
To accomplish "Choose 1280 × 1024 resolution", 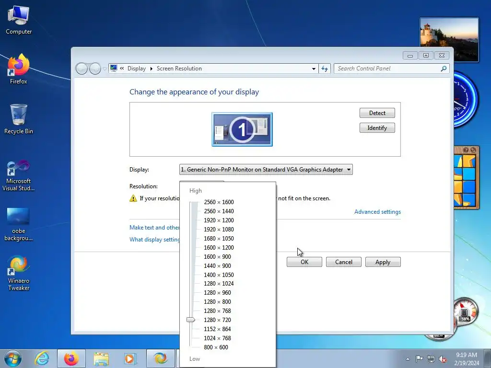I will [x=219, y=284].
